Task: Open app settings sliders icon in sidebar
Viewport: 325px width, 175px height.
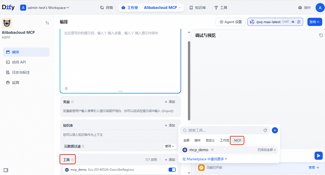Action: (47, 23)
